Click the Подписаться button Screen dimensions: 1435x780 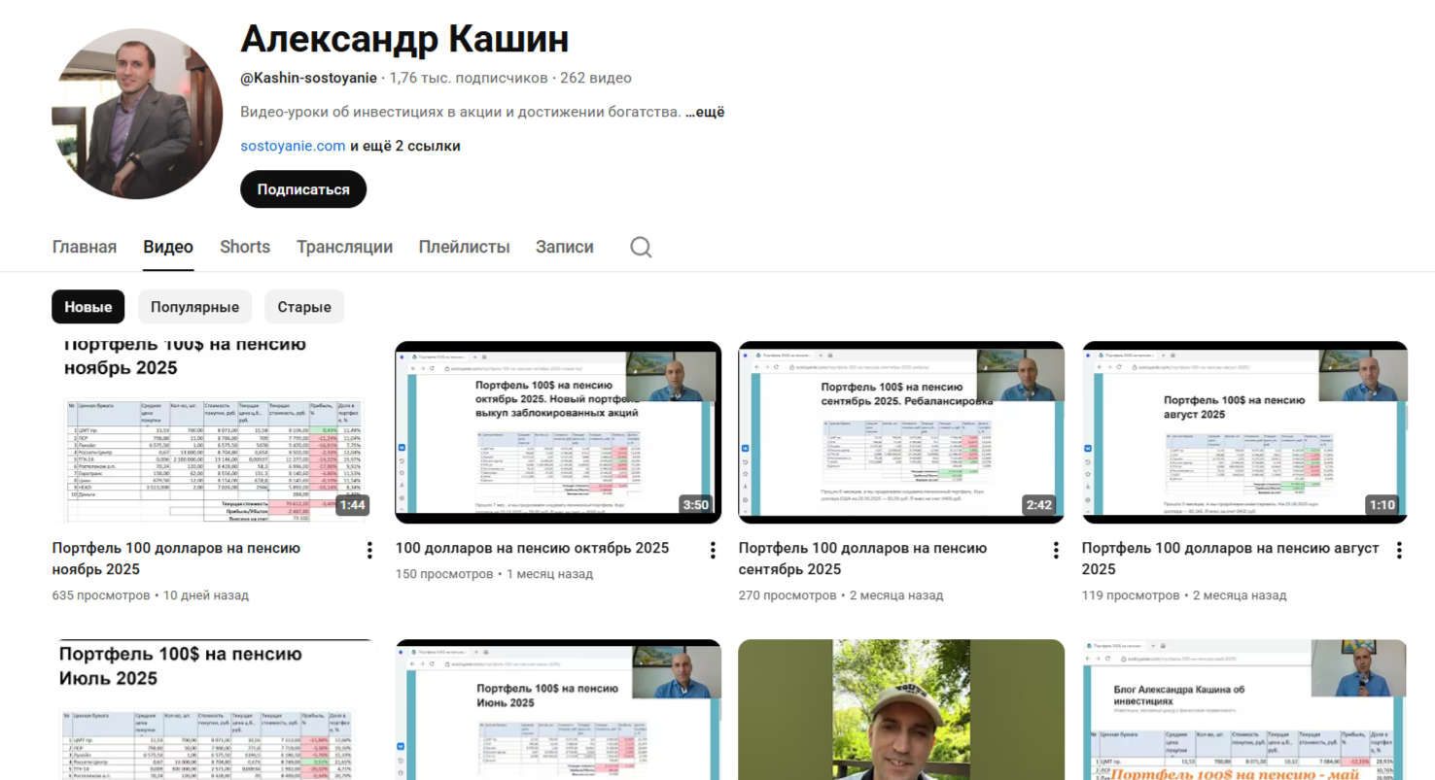click(303, 188)
